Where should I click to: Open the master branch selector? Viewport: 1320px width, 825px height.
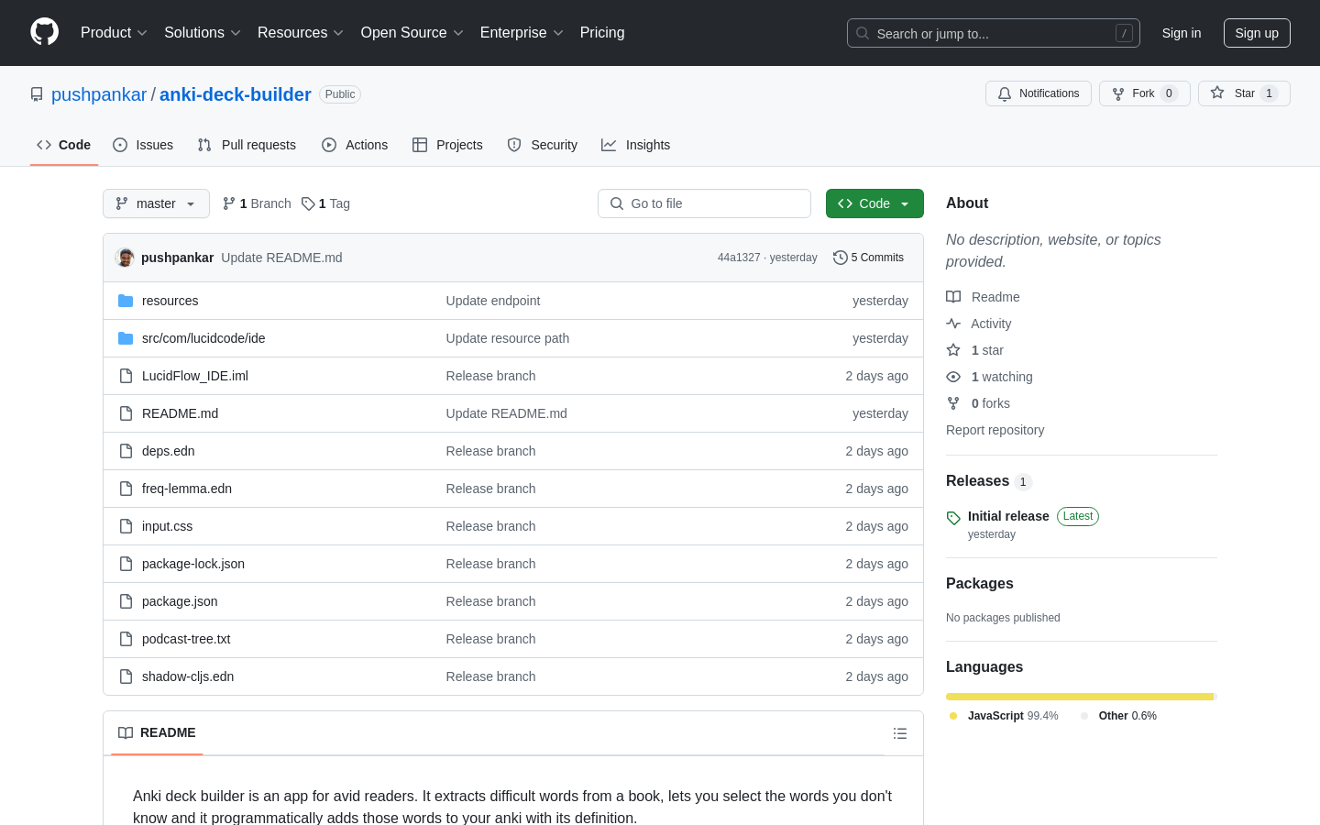(156, 203)
